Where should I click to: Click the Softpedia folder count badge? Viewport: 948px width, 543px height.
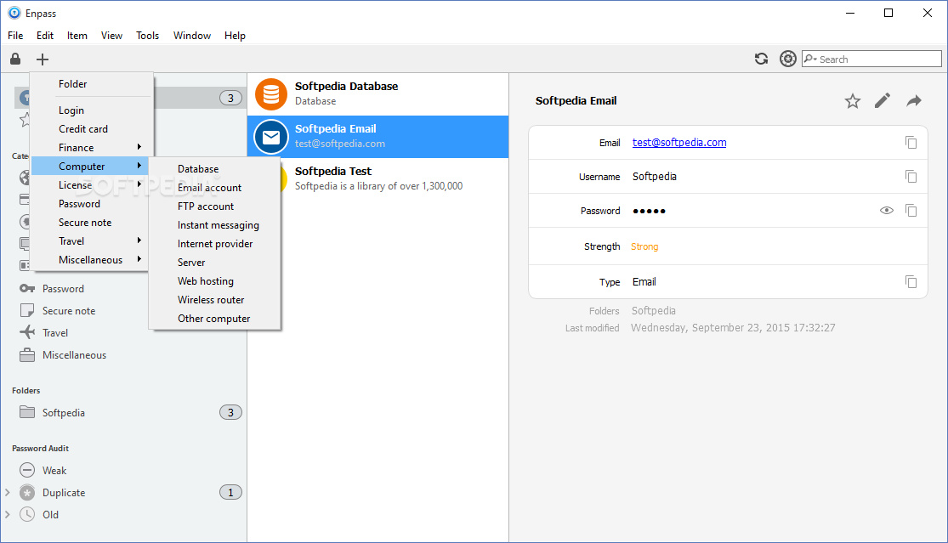click(x=230, y=412)
